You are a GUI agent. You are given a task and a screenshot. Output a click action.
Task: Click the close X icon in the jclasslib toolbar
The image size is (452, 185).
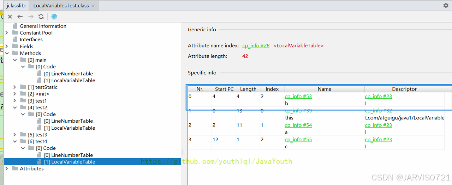10,17
